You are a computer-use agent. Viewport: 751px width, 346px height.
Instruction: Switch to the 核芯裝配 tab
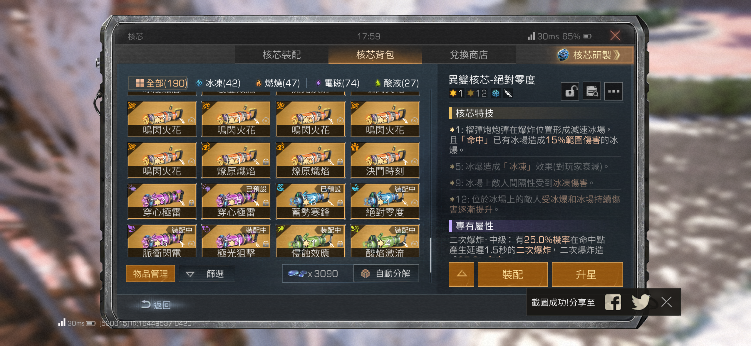[x=281, y=55]
